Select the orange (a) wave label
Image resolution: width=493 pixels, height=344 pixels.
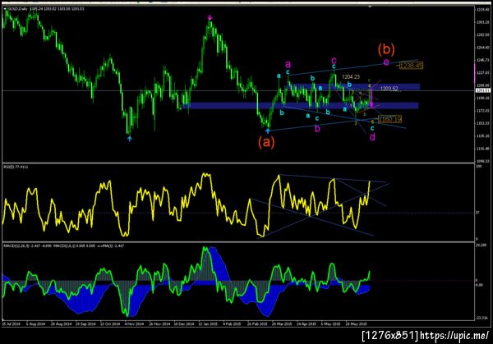click(266, 142)
